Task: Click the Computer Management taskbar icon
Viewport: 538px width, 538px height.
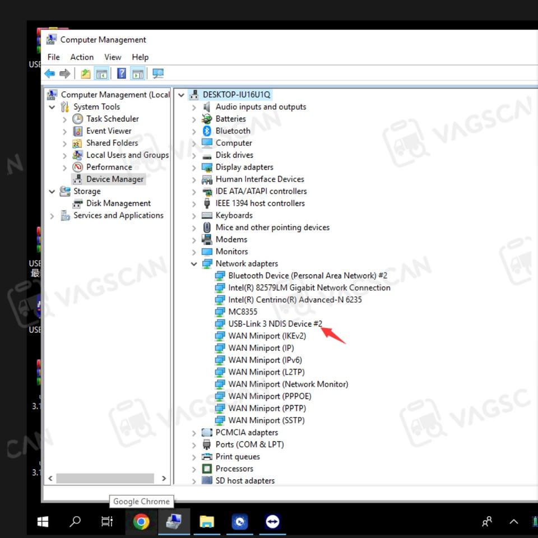Action: tap(174, 522)
